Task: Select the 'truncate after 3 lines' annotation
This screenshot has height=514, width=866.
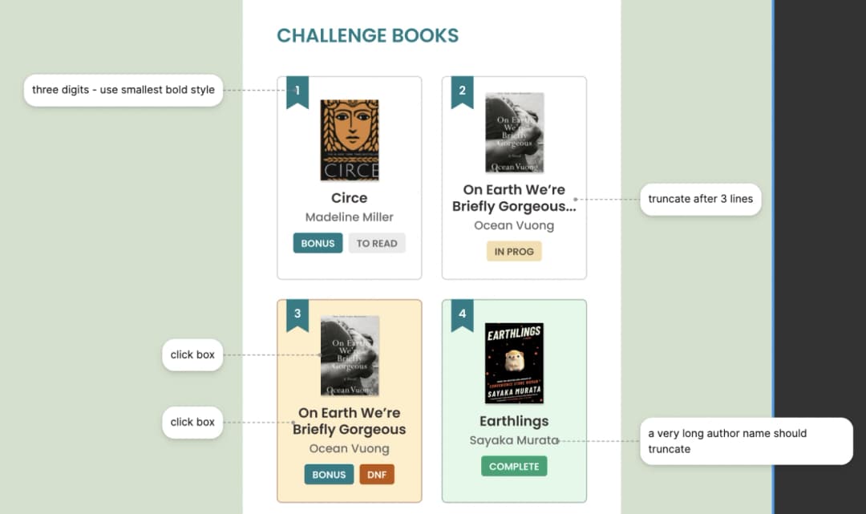Action: coord(700,199)
